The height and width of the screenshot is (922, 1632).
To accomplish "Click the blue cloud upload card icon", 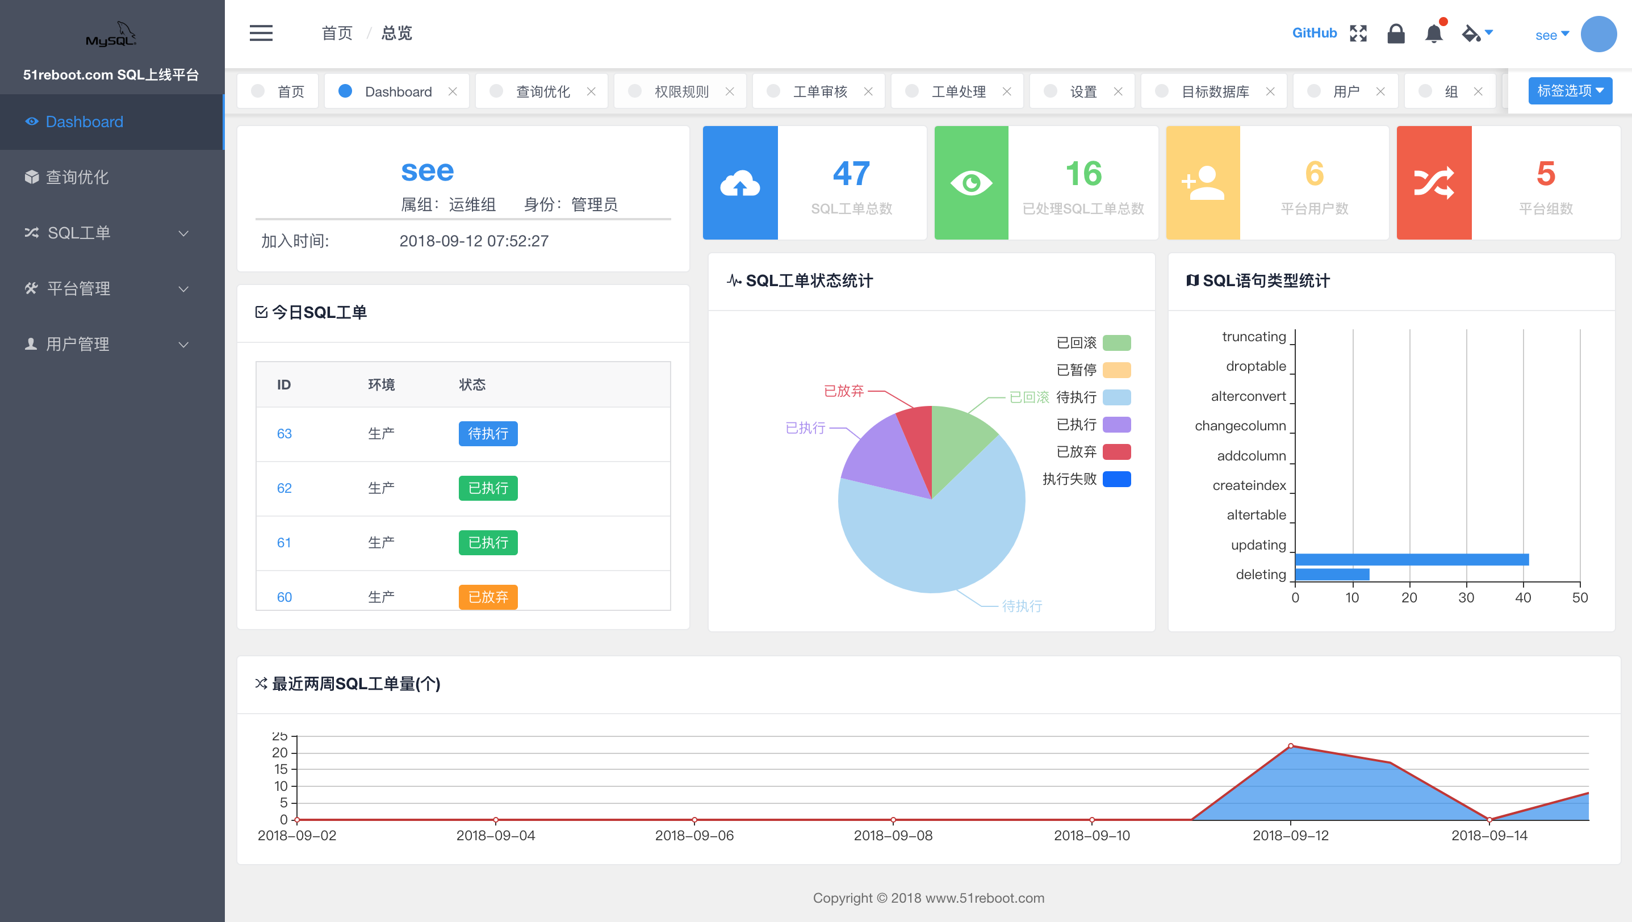I will point(740,183).
